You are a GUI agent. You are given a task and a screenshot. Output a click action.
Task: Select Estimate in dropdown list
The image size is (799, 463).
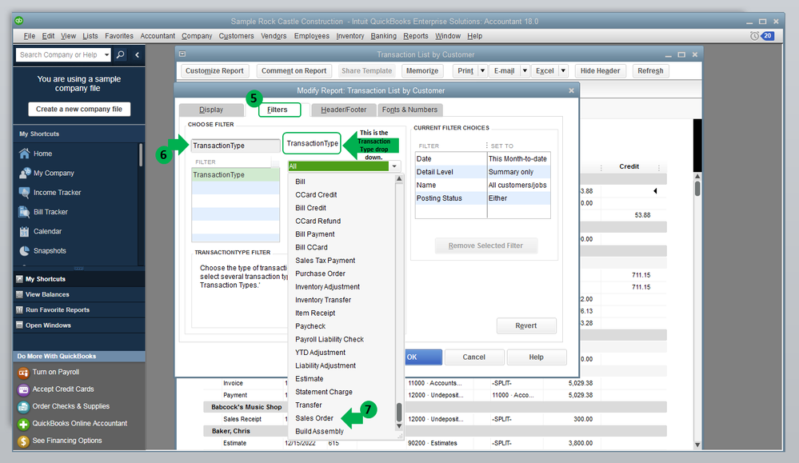[310, 379]
